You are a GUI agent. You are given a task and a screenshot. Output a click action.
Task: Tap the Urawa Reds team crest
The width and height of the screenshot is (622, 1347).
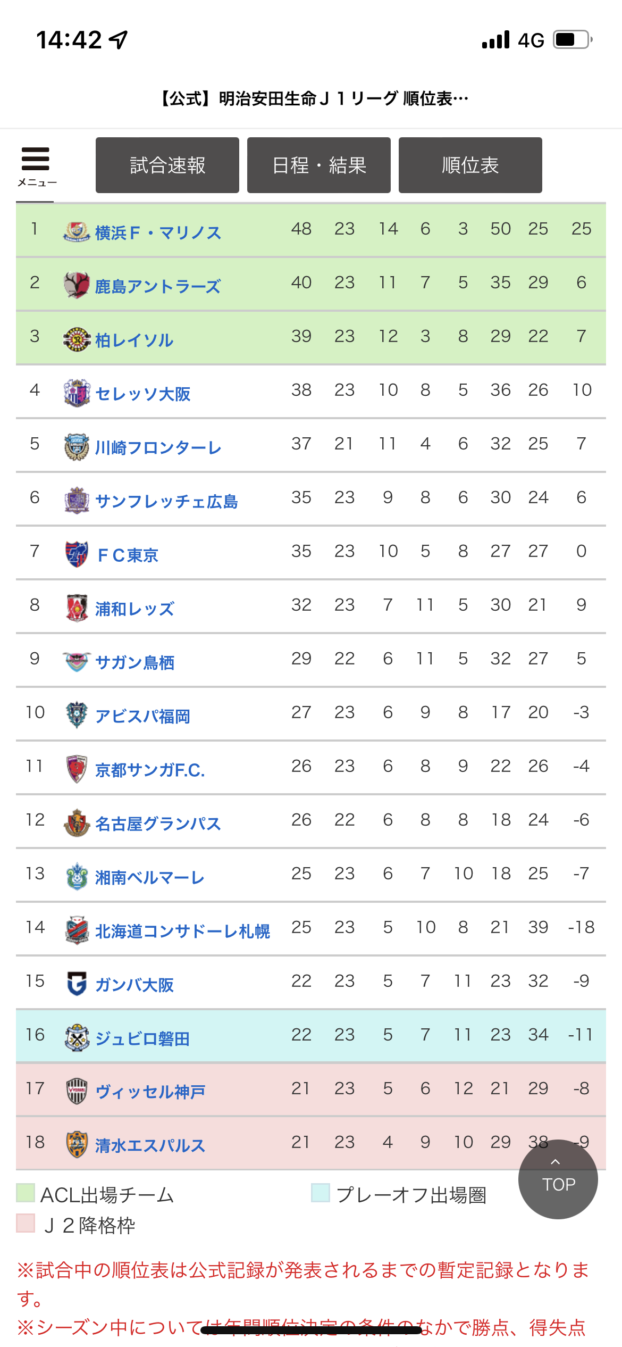coord(77,608)
